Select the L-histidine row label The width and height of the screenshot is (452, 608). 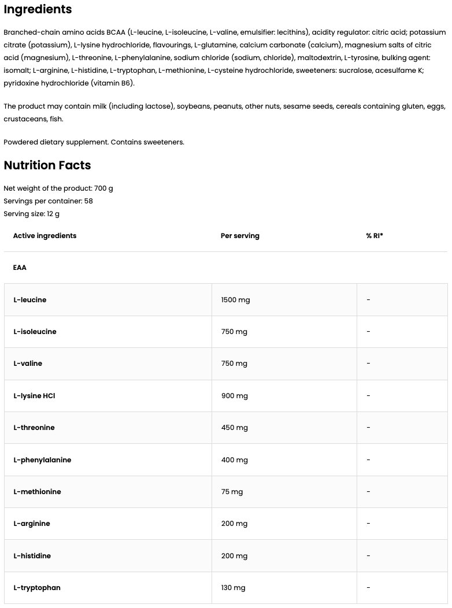pos(32,556)
